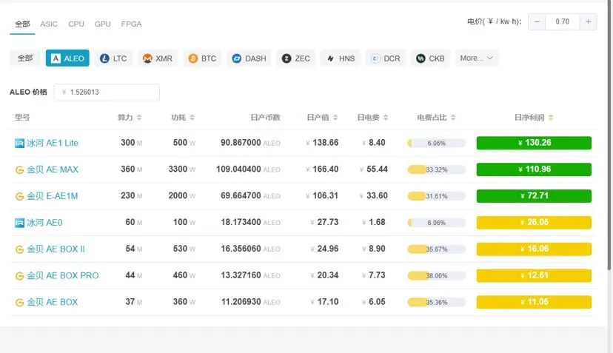Click the 38.00% electricity ratio bar
This screenshot has height=353, width=613.
[x=436, y=276]
